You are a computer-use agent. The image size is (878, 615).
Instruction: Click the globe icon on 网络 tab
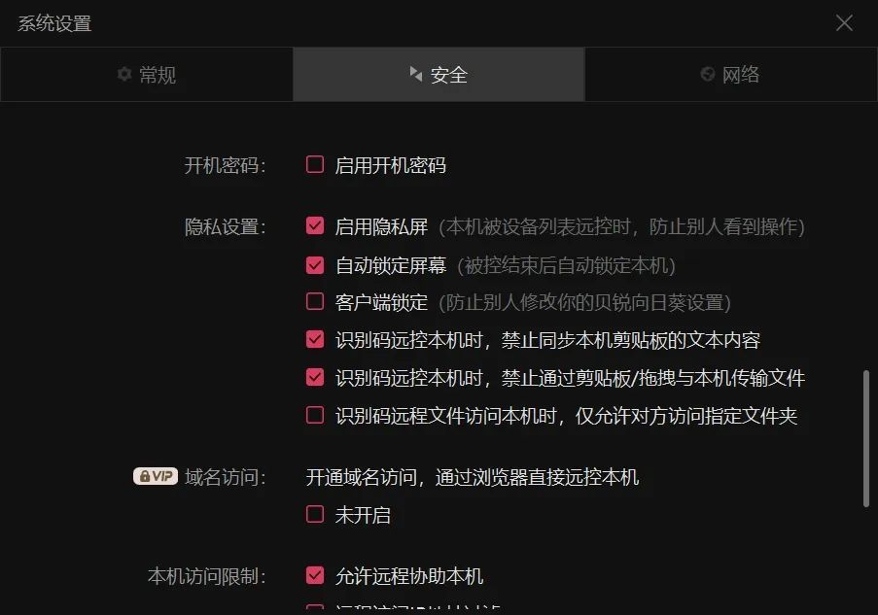(x=708, y=74)
